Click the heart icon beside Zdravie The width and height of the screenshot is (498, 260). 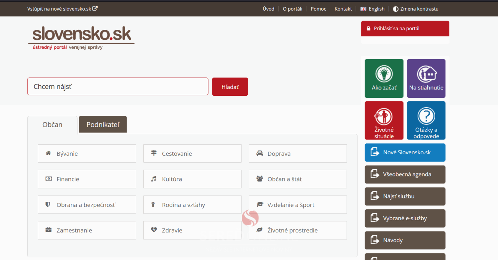(x=154, y=230)
